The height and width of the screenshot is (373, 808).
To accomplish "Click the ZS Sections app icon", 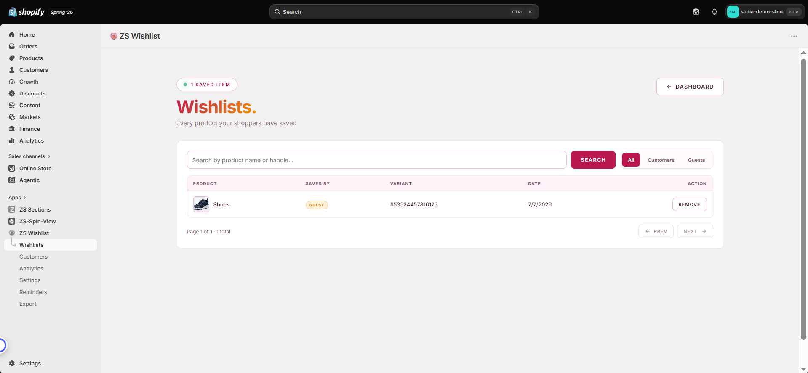I will point(12,209).
